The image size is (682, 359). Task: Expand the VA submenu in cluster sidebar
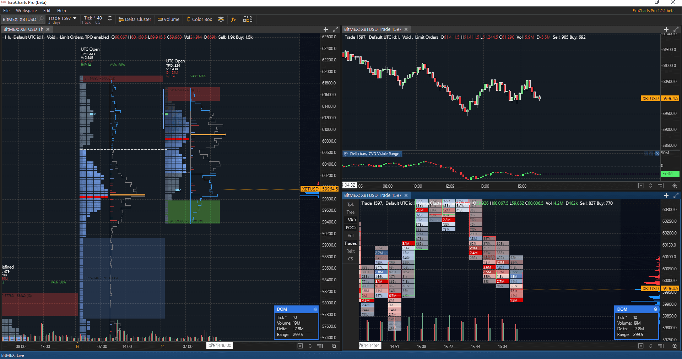point(351,220)
